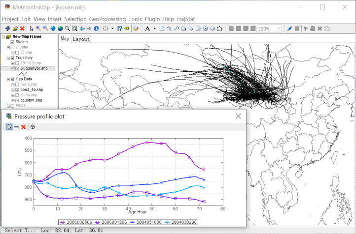Collapse the New Map Frame node
This screenshot has height=234, width=356.
tap(3, 37)
